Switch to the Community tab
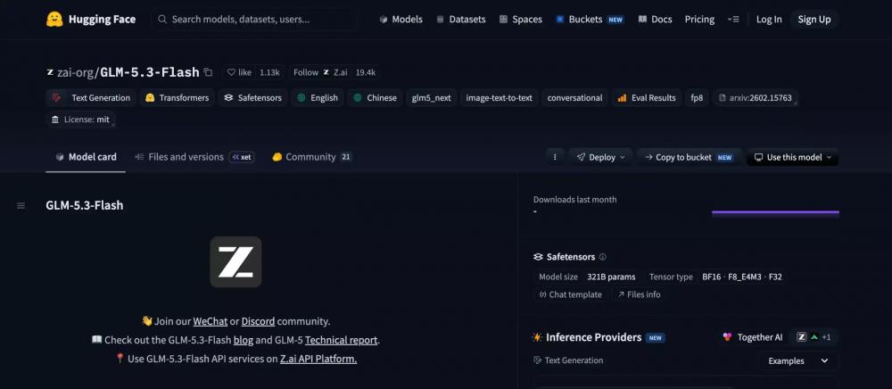 [311, 157]
